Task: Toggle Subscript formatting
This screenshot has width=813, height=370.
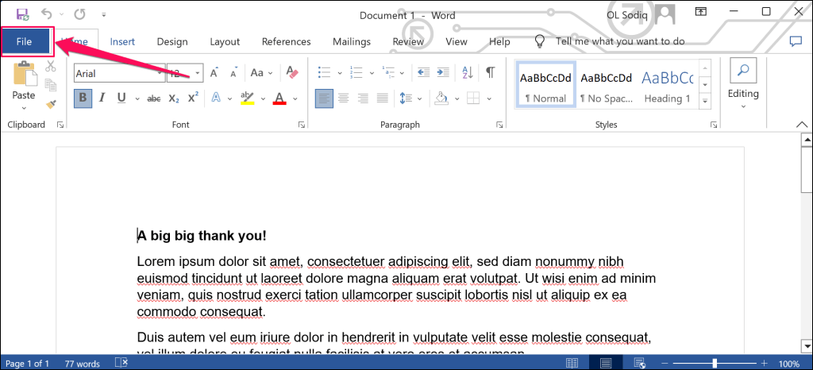Action: tap(174, 98)
